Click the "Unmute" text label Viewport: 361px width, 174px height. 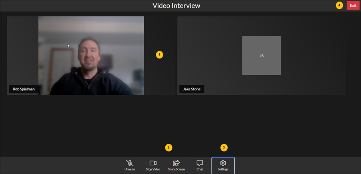click(130, 169)
